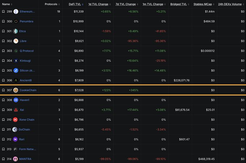
Task: Bookmark the Xone Chain row
Action: 3,120
